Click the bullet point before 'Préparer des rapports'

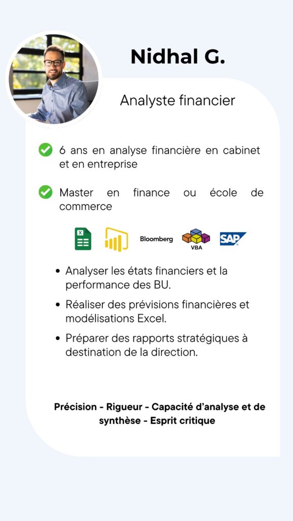[x=58, y=338]
